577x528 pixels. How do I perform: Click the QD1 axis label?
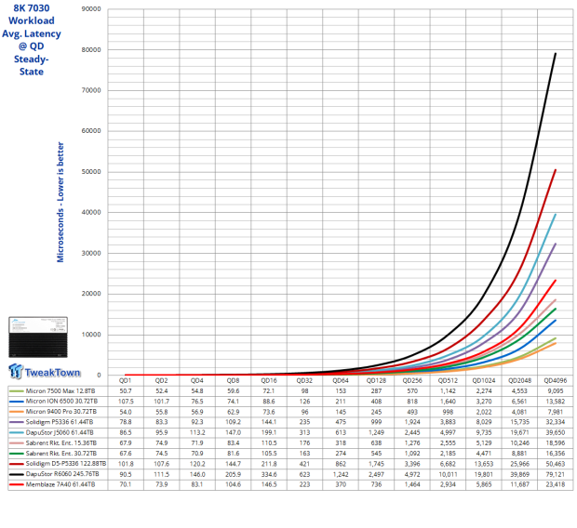pyautogui.click(x=125, y=380)
